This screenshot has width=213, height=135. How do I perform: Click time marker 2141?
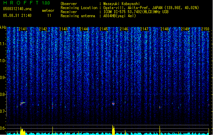pos(23,29)
